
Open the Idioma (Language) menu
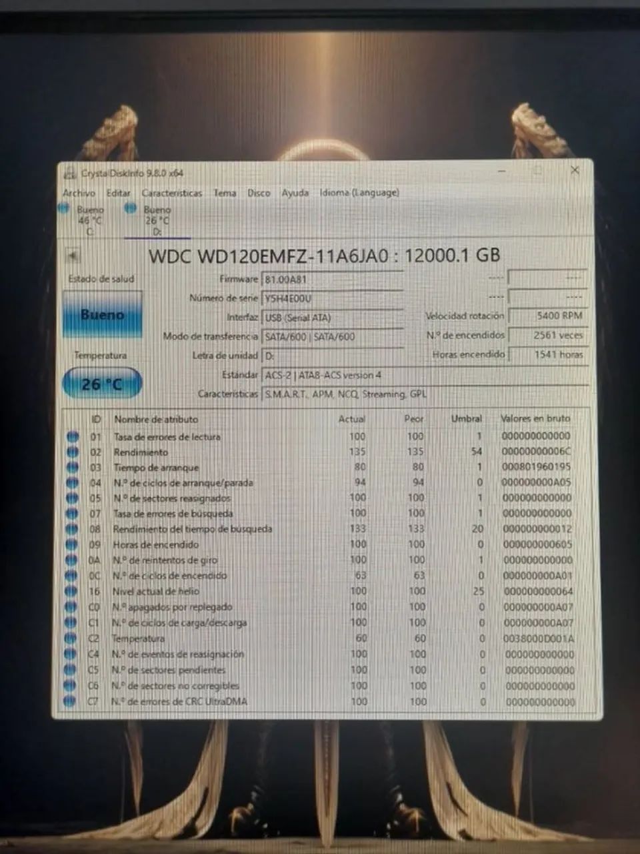pos(359,193)
